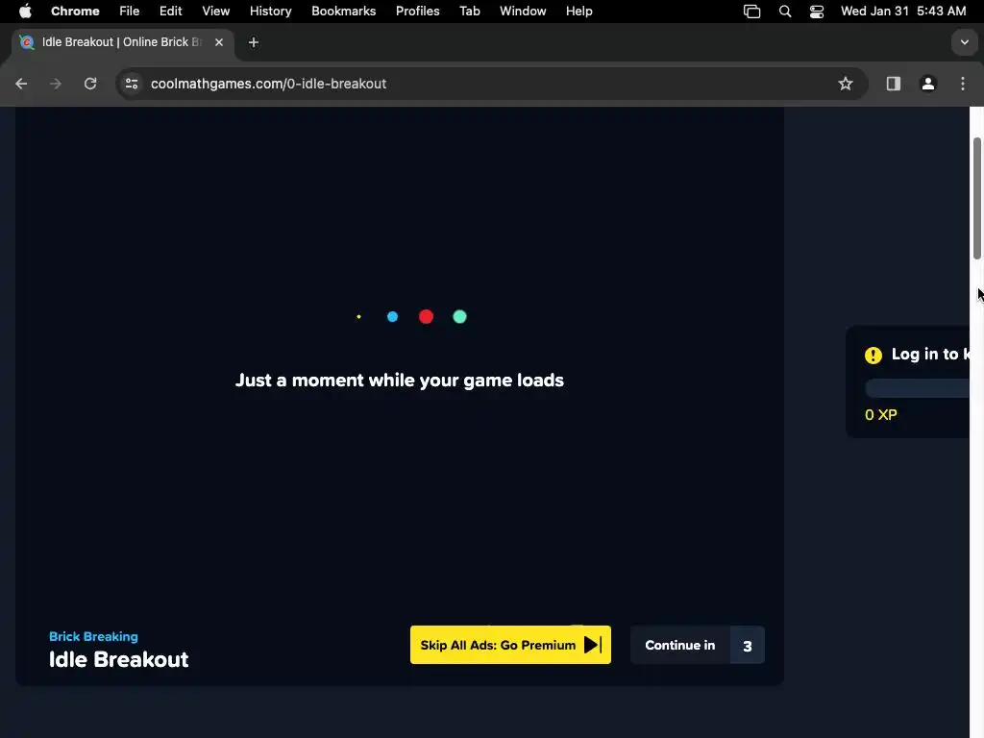
Task: Click the Just a moment loading text
Action: point(399,381)
